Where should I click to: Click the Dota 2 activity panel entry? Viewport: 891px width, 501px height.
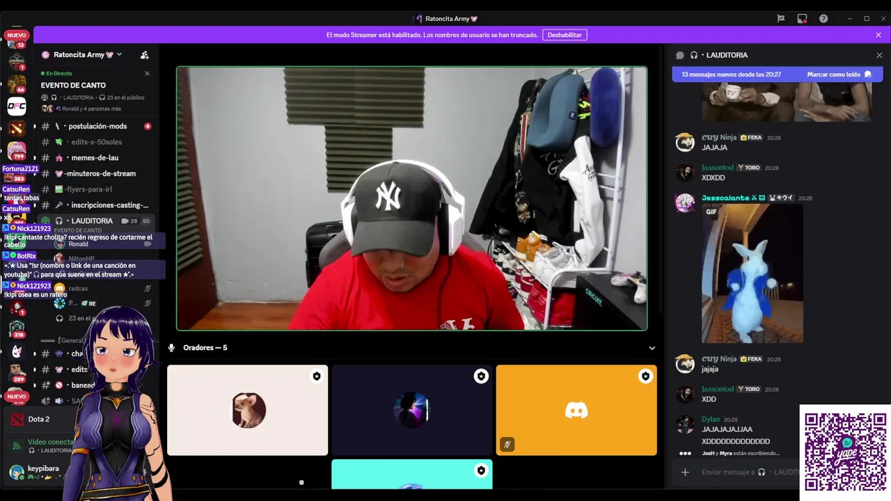pyautogui.click(x=39, y=419)
